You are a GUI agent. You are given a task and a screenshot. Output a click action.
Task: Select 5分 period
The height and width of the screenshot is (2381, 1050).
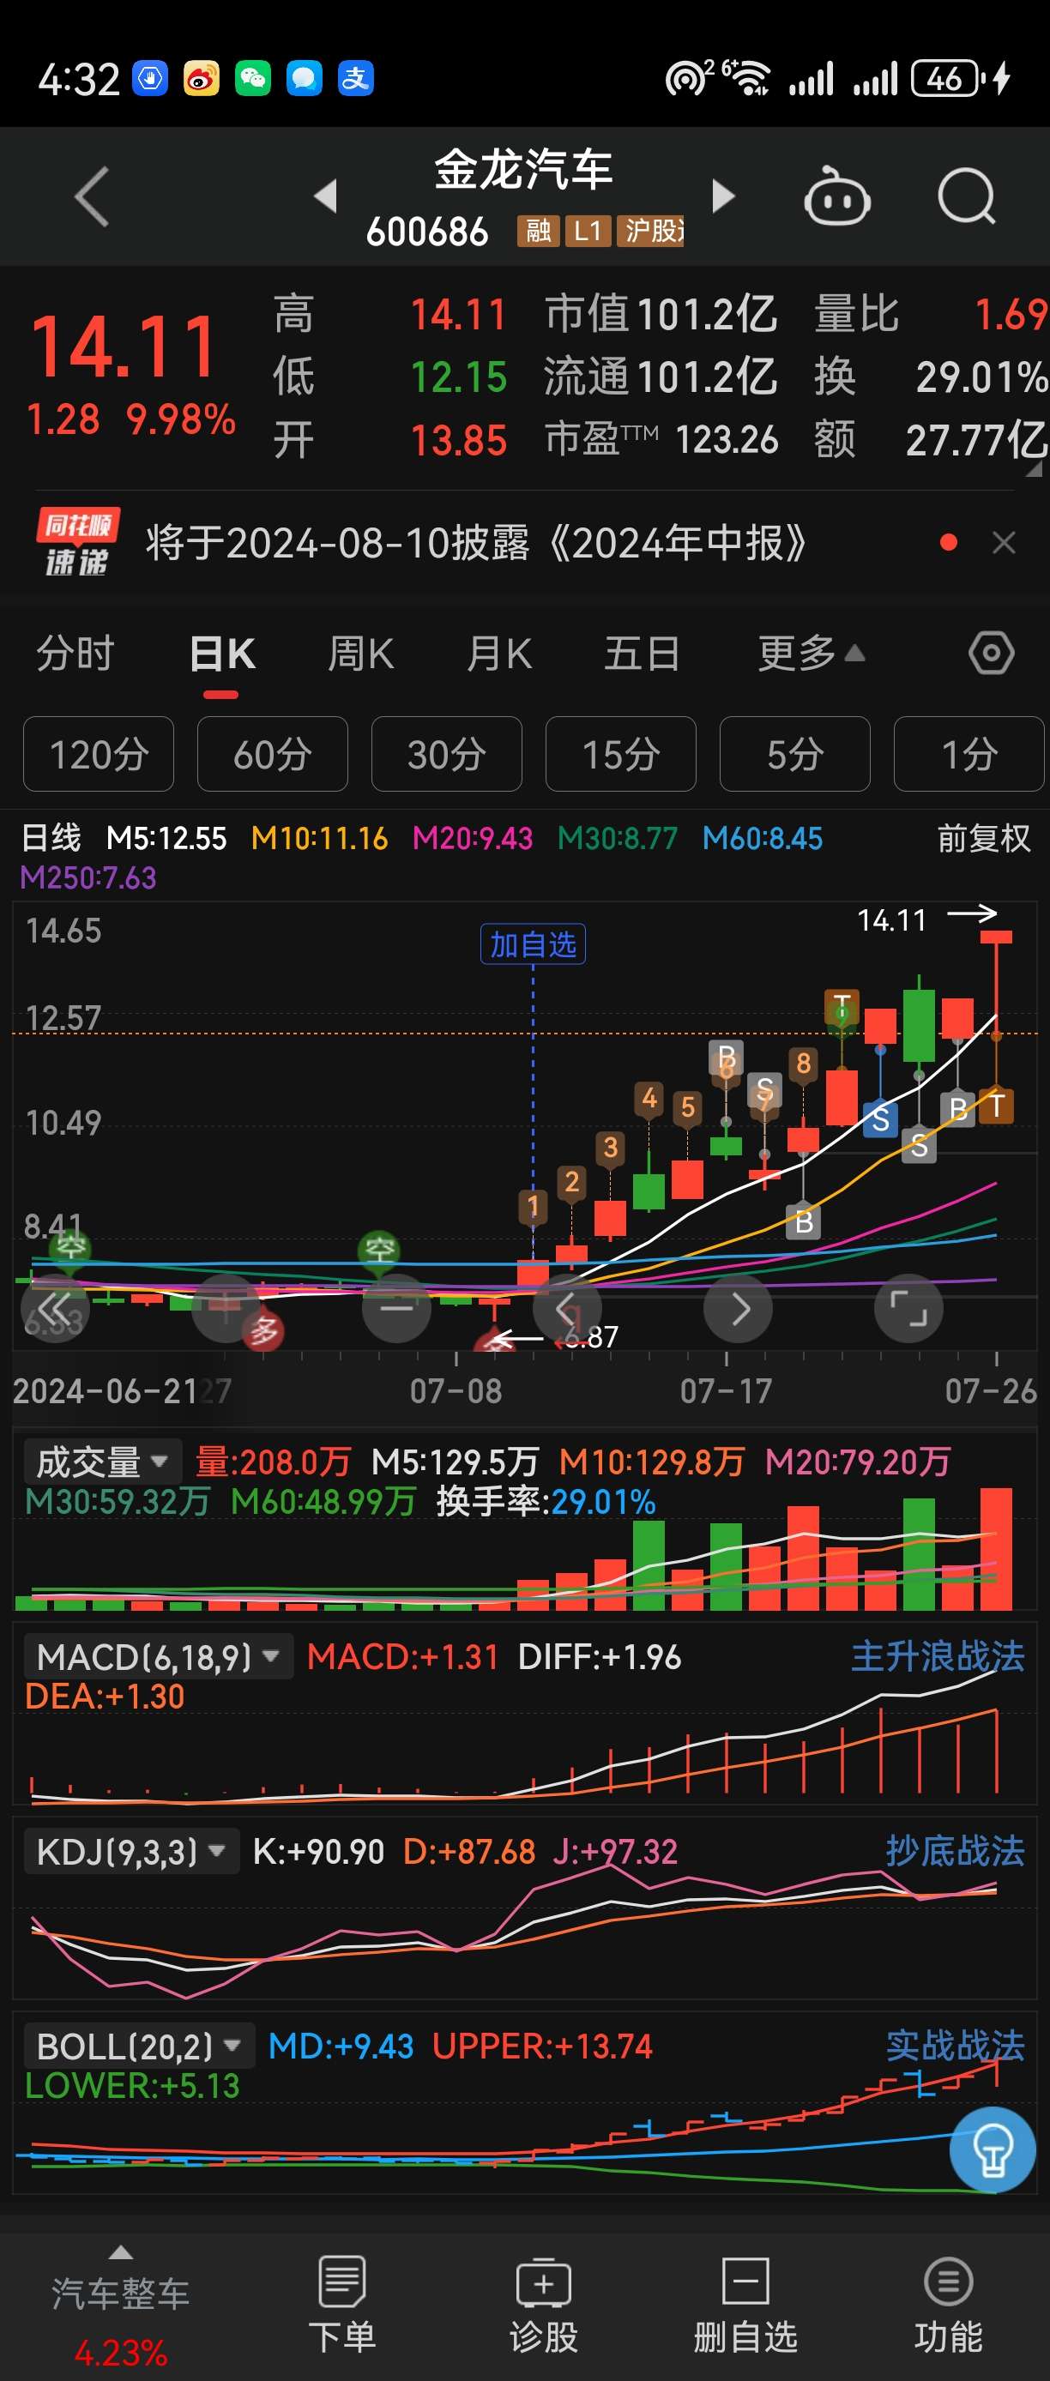click(x=795, y=754)
